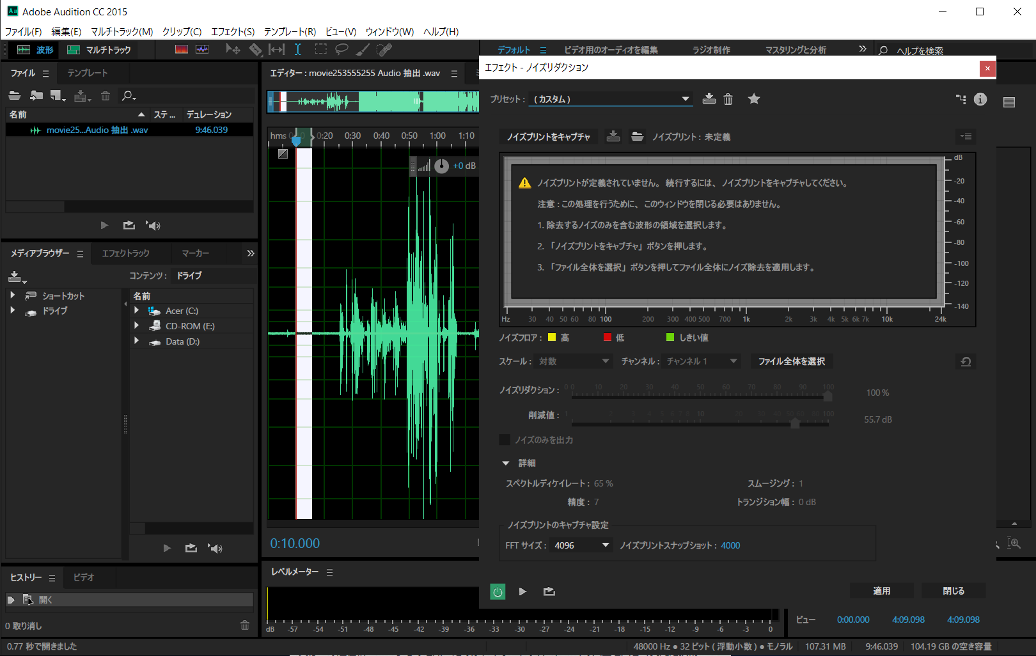
Task: Reset the noise reduction graph
Action: point(966,362)
